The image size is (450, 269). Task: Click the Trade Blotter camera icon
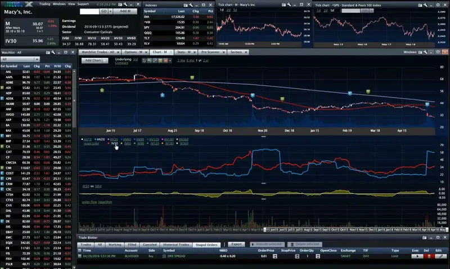[425, 238]
